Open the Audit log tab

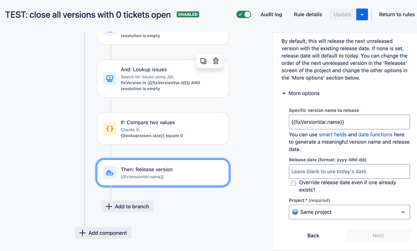tap(271, 14)
